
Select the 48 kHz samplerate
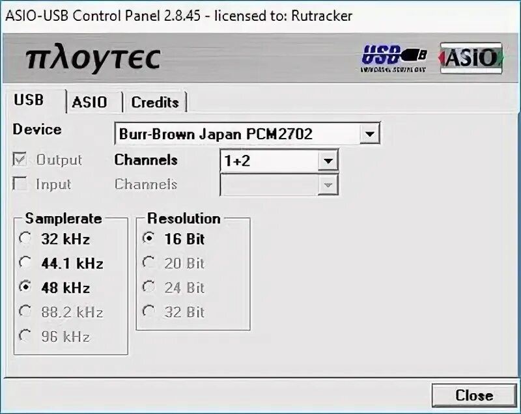(x=25, y=286)
